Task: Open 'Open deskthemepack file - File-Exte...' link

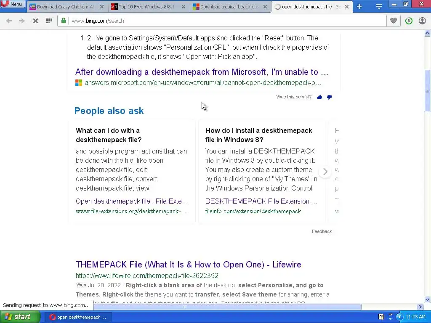Action: tap(132, 201)
